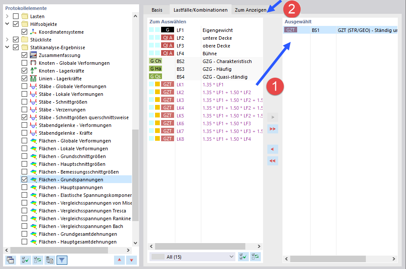Click tree horizontal scroll-left arrow
The image size is (406, 269).
coord(7,250)
